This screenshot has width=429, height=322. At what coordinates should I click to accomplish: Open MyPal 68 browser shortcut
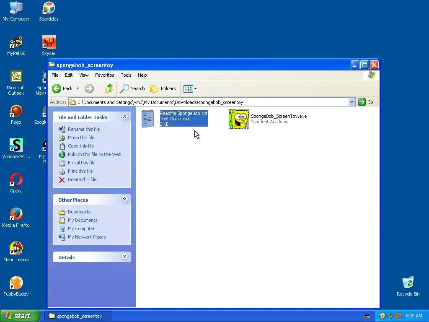coord(16,45)
